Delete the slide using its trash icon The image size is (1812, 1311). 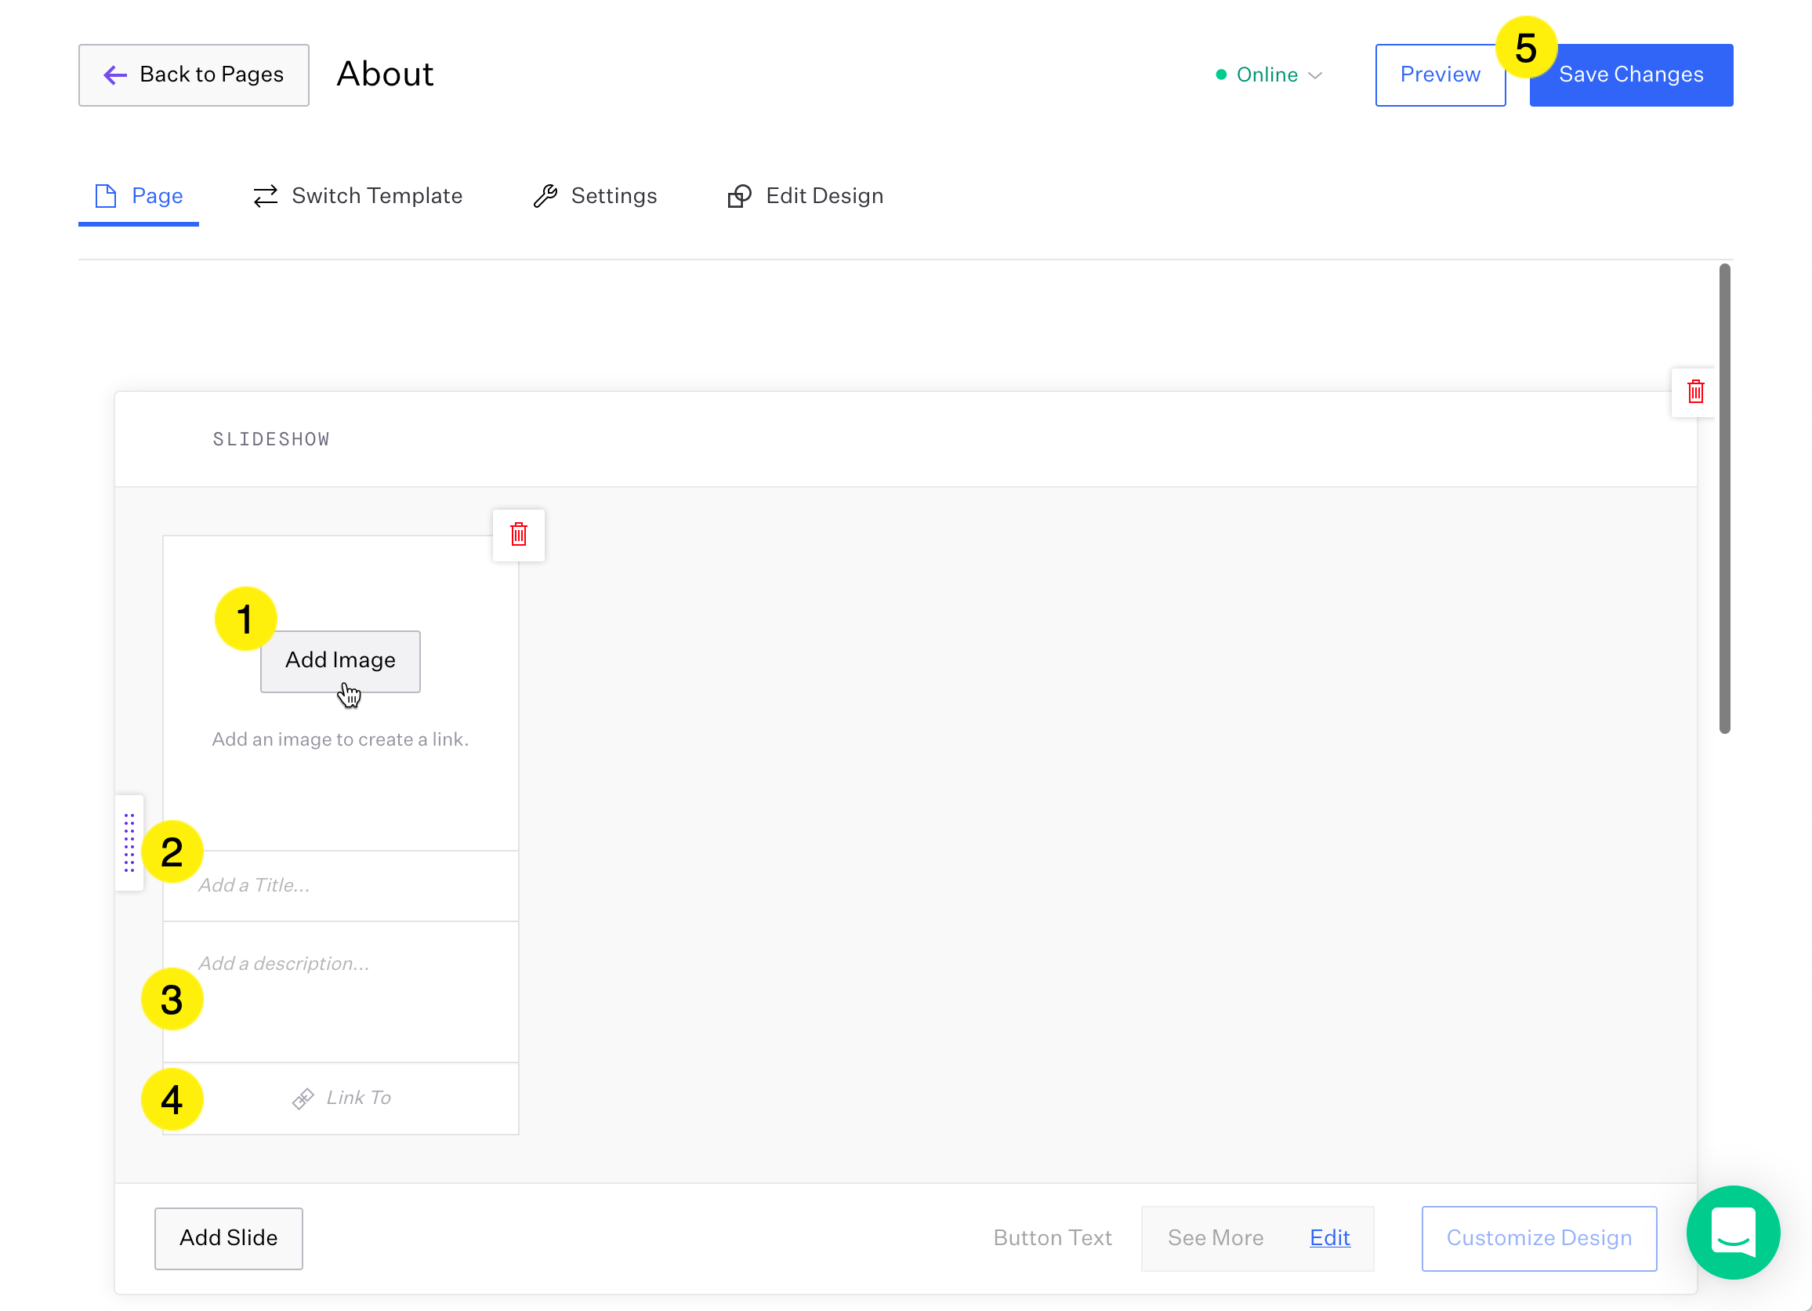coord(519,535)
